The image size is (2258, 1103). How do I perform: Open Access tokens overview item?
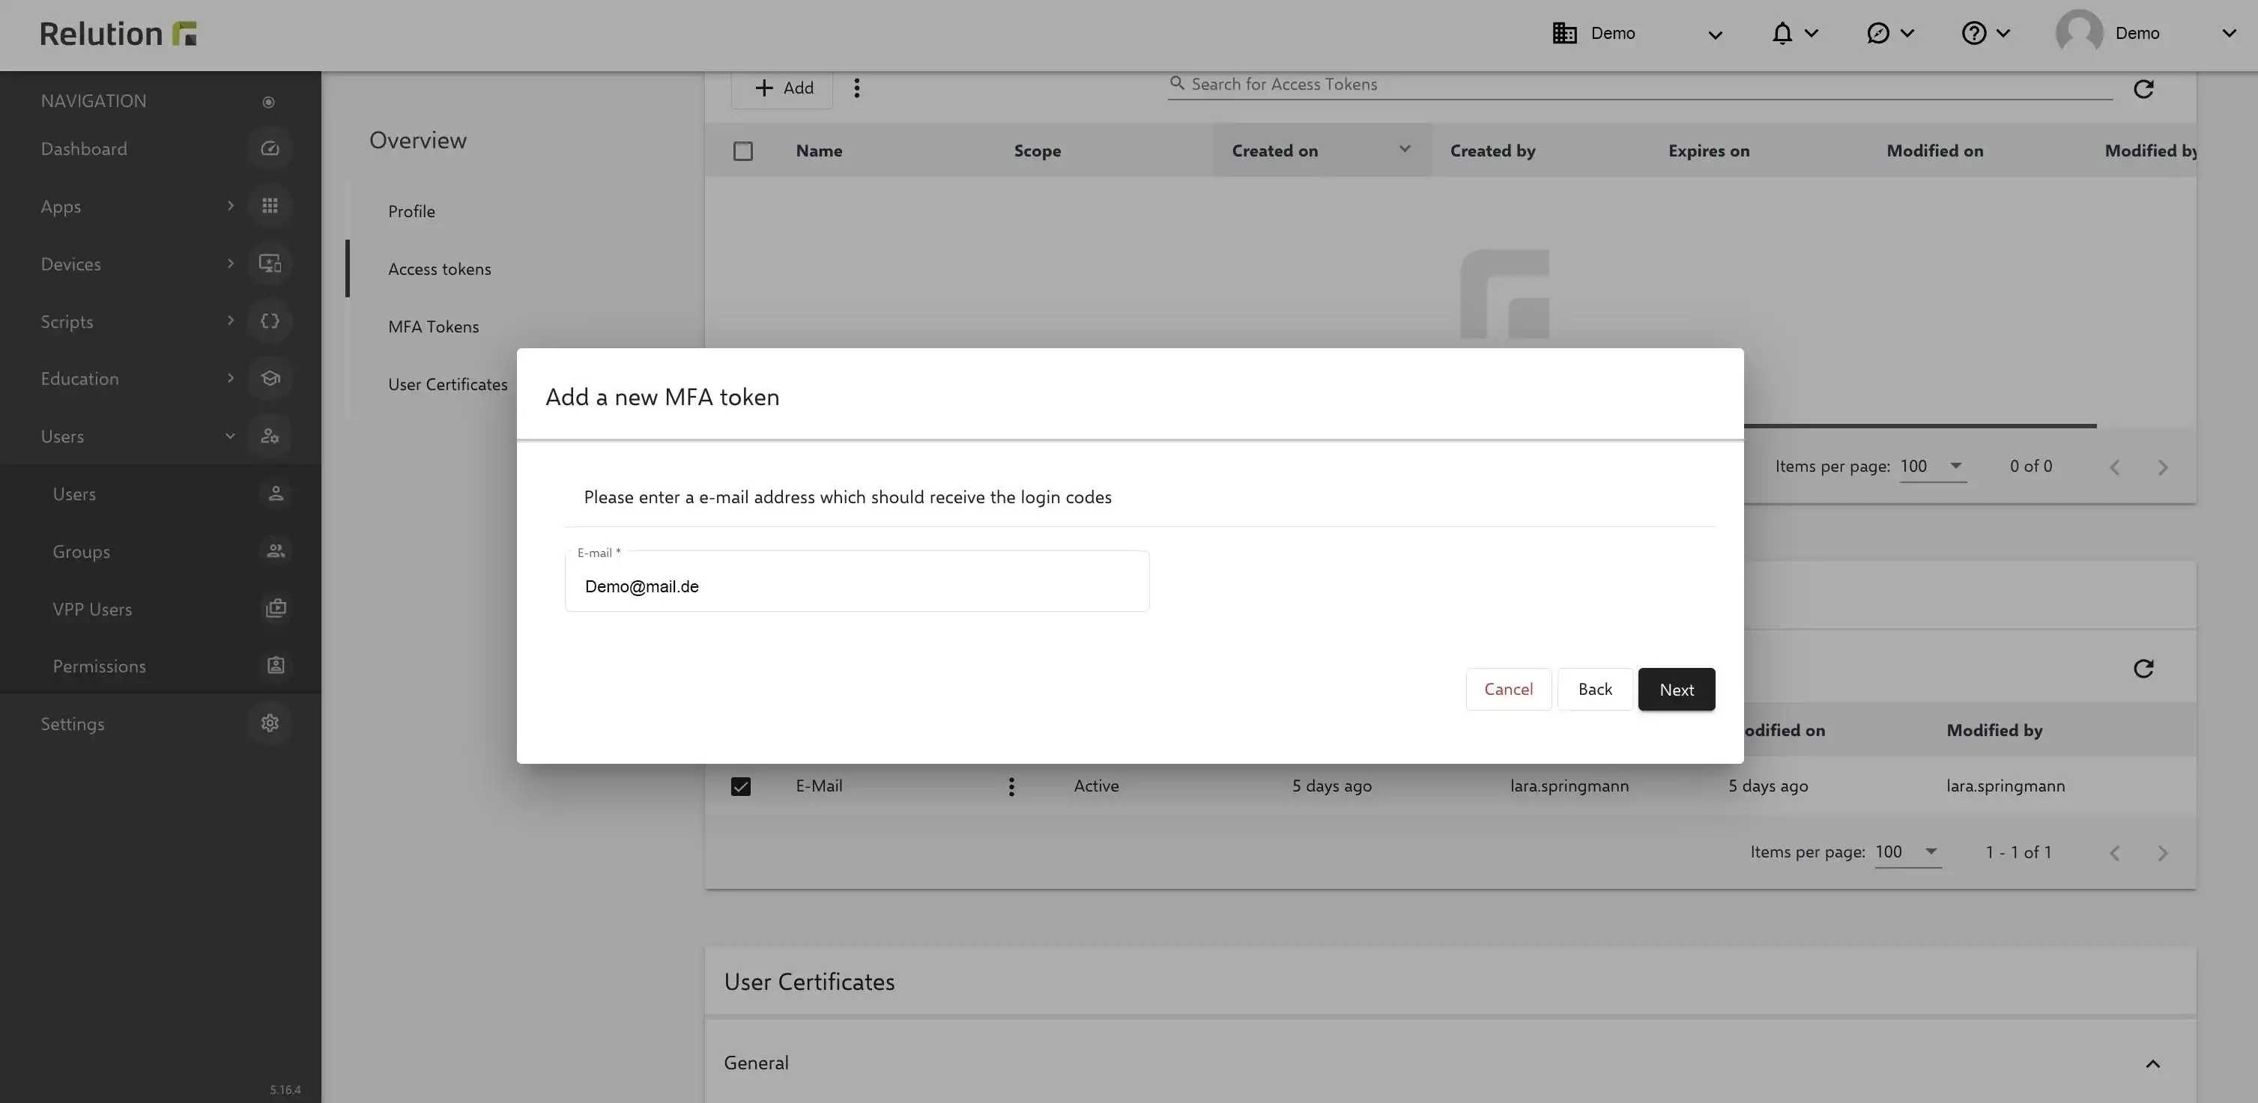click(439, 269)
